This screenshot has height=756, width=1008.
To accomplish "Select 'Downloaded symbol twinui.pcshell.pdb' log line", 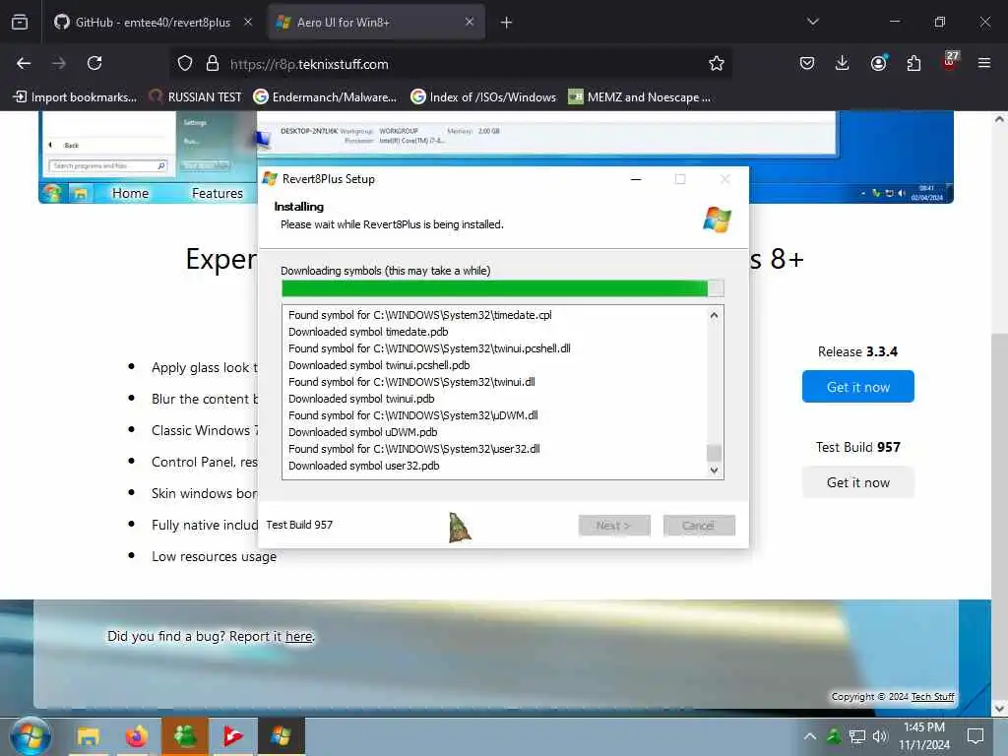I will point(379,365).
